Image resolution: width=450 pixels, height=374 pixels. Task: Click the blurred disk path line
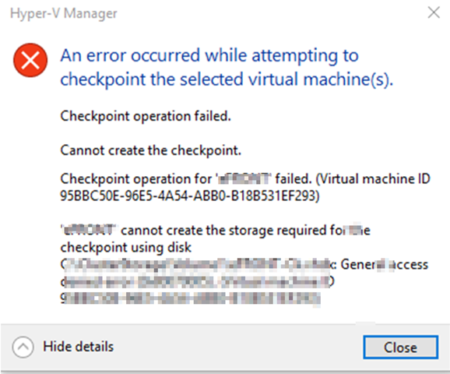[x=199, y=264]
